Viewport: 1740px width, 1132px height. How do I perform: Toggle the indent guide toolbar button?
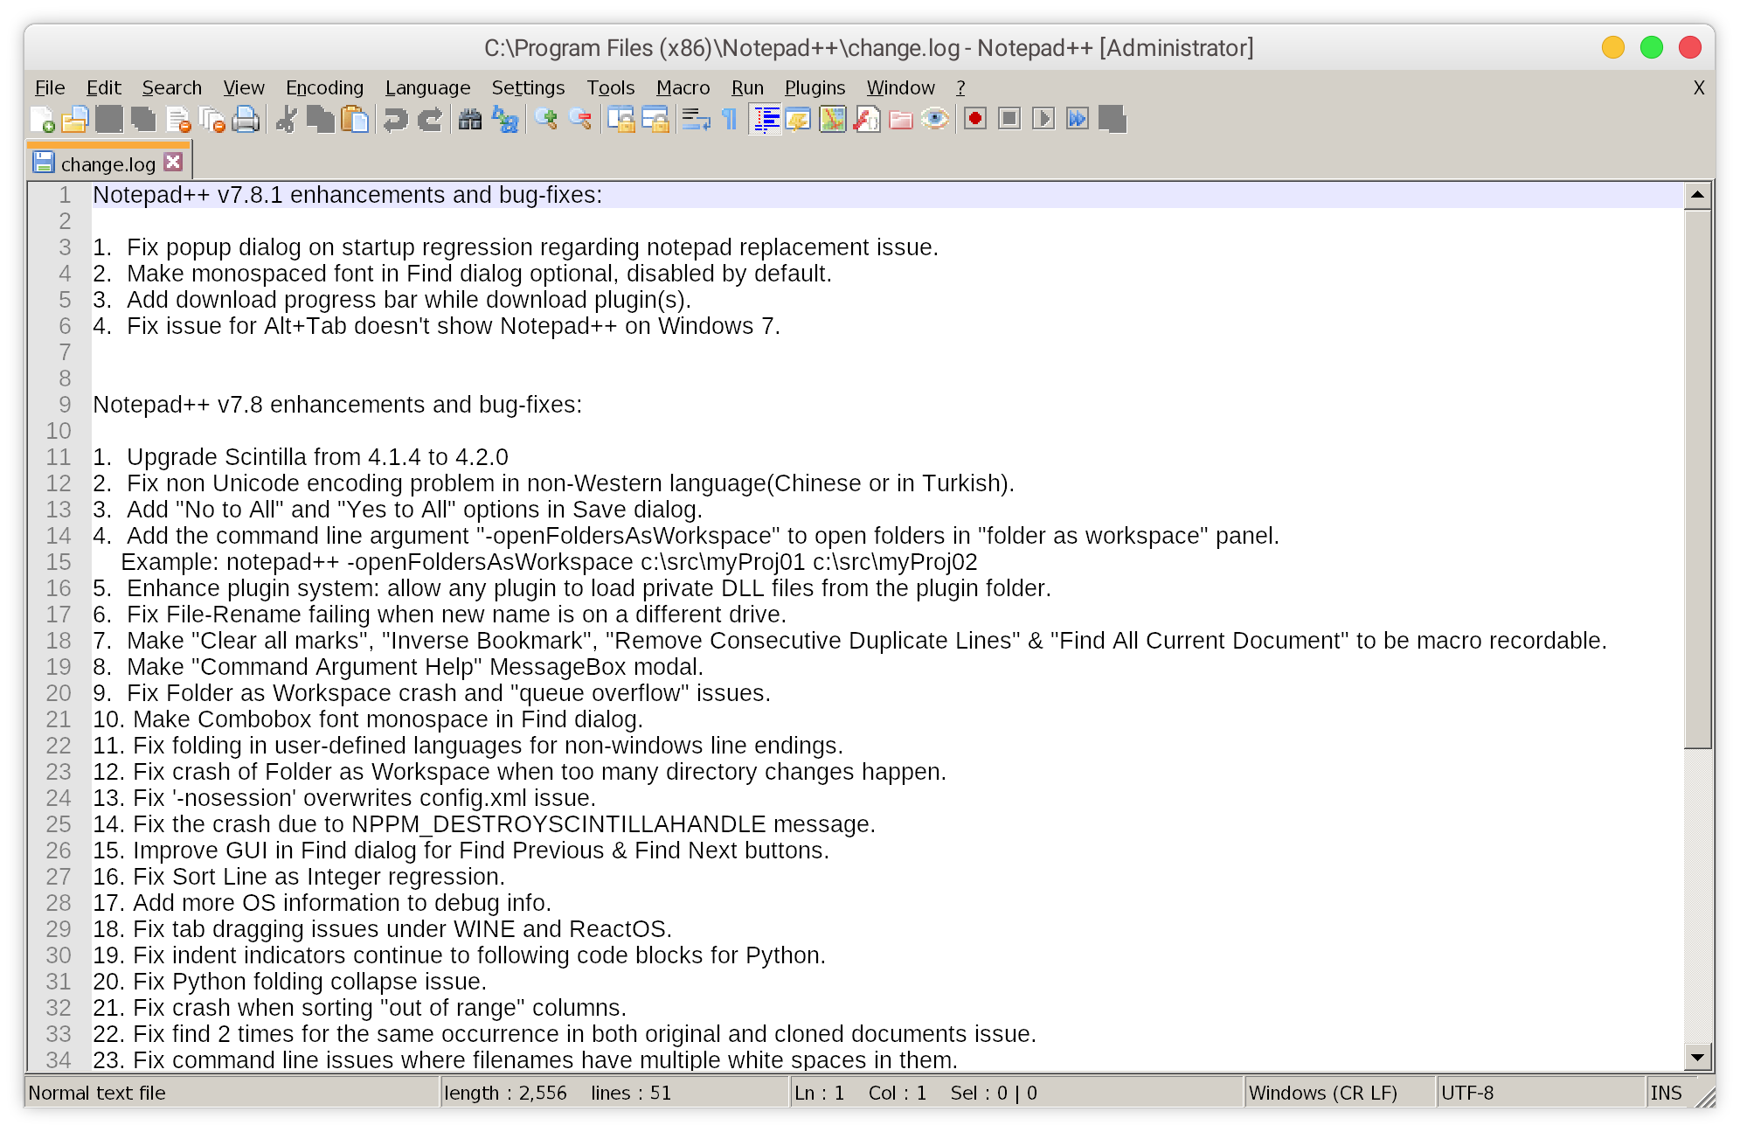click(766, 119)
